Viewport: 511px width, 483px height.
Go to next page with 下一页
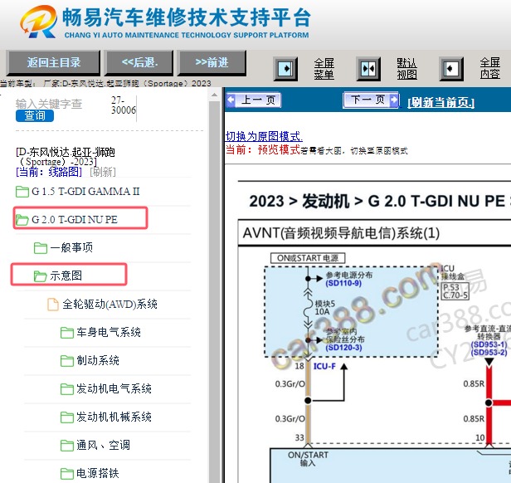click(371, 100)
